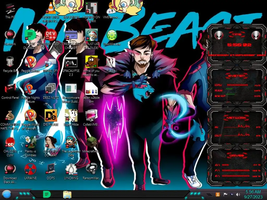
Task: Click the DRIVES gadget header label
Action: (237, 155)
